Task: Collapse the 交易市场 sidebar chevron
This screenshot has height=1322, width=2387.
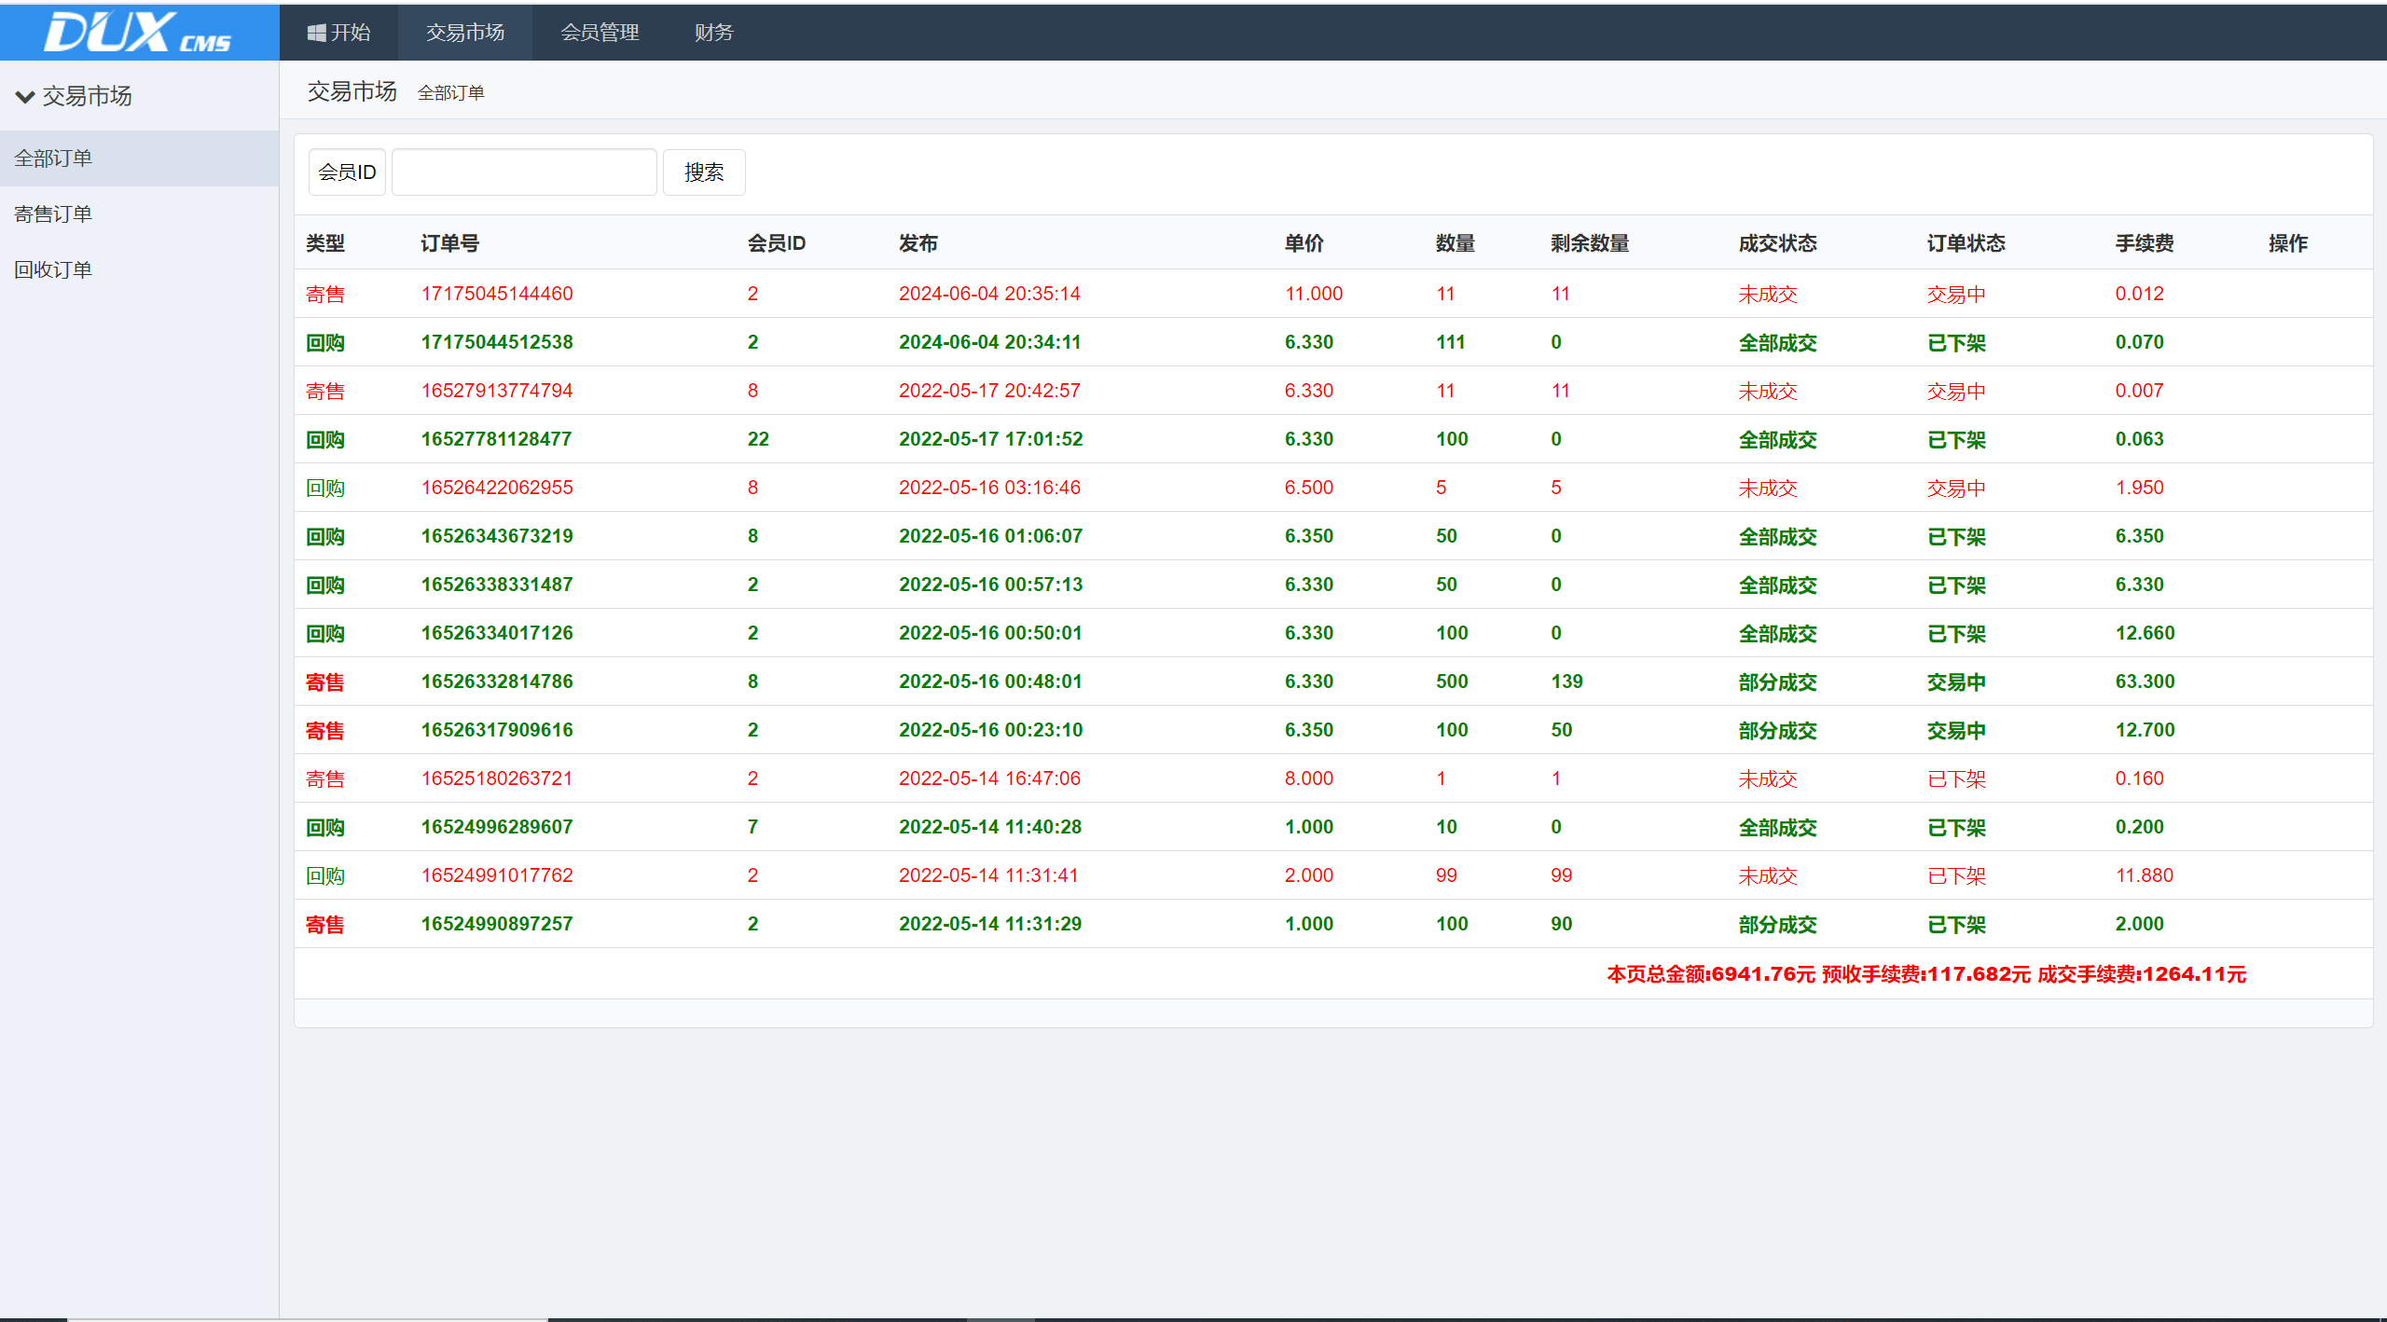Action: pyautogui.click(x=25, y=96)
